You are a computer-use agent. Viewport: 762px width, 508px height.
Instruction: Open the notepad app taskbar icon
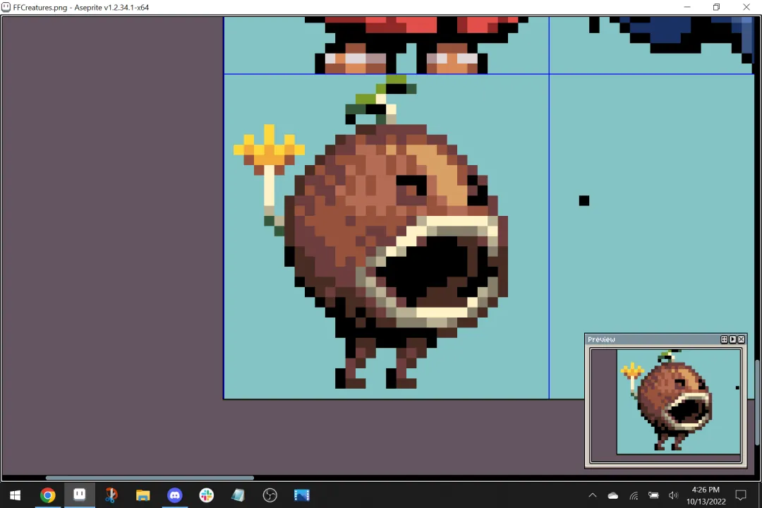click(238, 495)
